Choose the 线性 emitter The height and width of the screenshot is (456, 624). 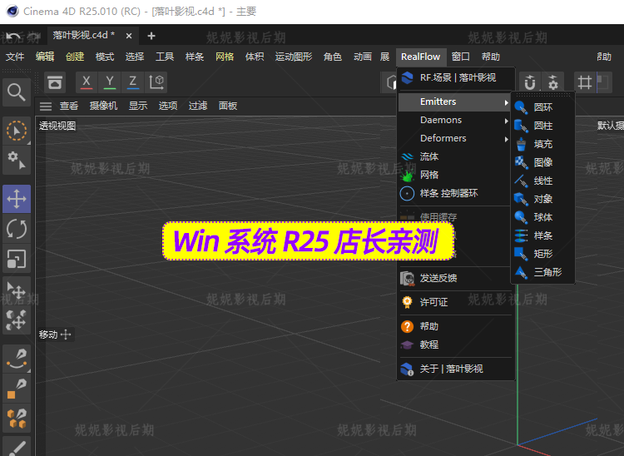(x=542, y=181)
